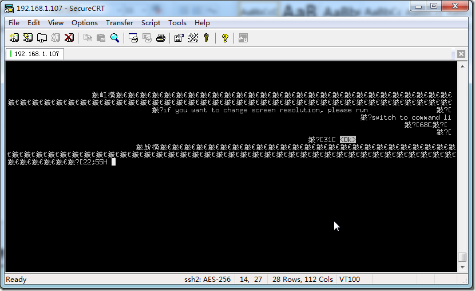Screen dimensions: 475x291
Task: Click the '28 Rows, 112 Cols' status
Action: 302,279
